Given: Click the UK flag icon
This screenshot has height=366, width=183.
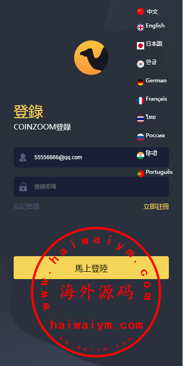Looking at the screenshot, I should [141, 27].
